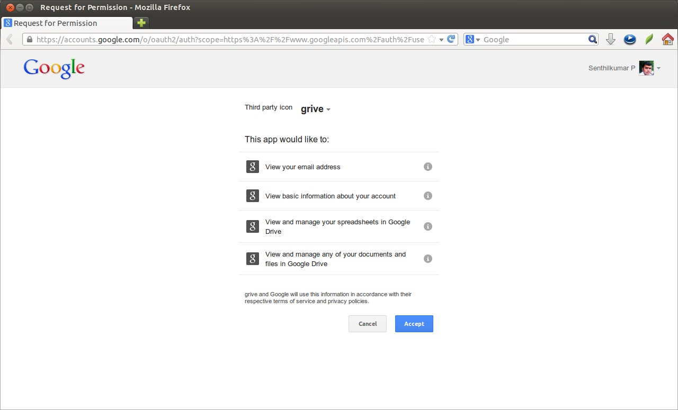Click inside the Google search box
This screenshot has height=410, width=678.
coord(534,39)
